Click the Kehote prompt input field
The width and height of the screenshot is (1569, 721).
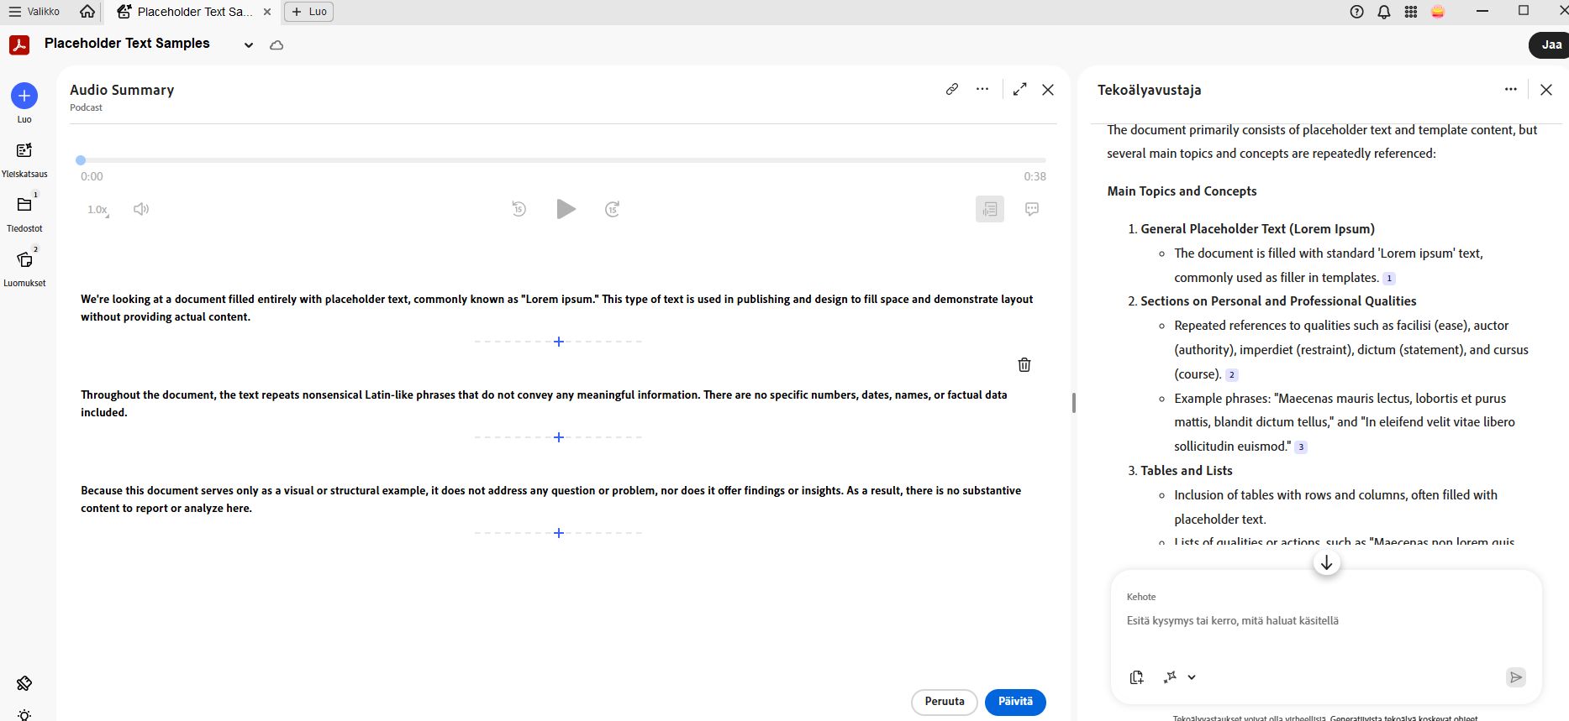click(x=1326, y=621)
